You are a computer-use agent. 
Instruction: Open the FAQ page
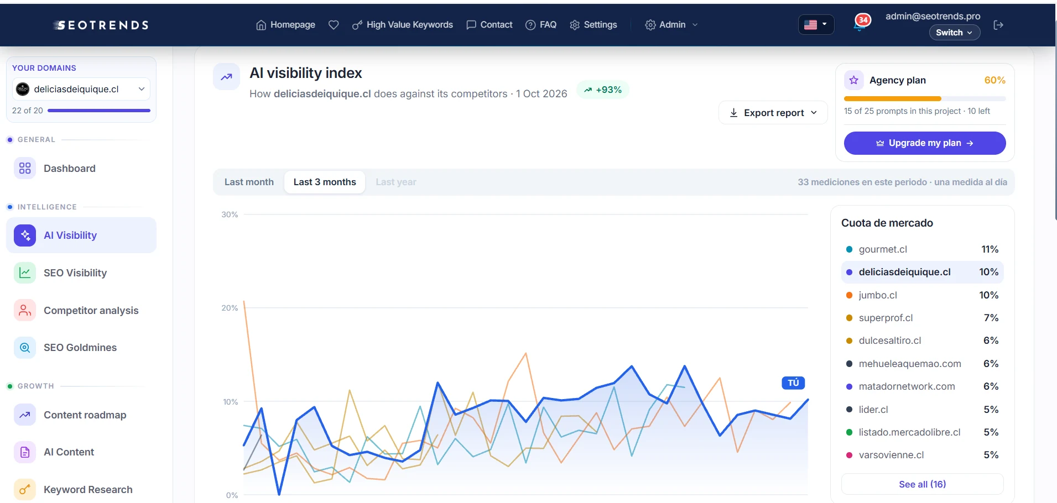pos(541,25)
